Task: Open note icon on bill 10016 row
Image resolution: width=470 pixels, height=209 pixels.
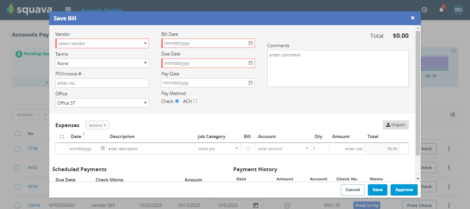Action: [x=287, y=206]
